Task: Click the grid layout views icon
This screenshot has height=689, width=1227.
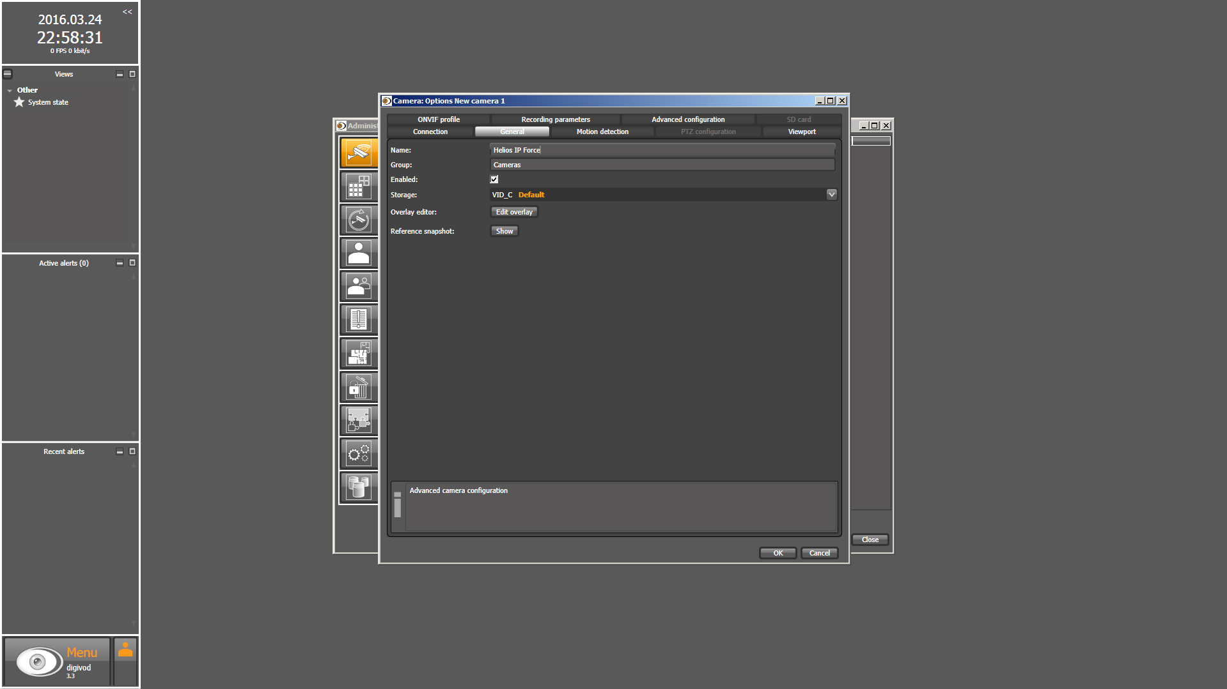Action: pyautogui.click(x=359, y=186)
